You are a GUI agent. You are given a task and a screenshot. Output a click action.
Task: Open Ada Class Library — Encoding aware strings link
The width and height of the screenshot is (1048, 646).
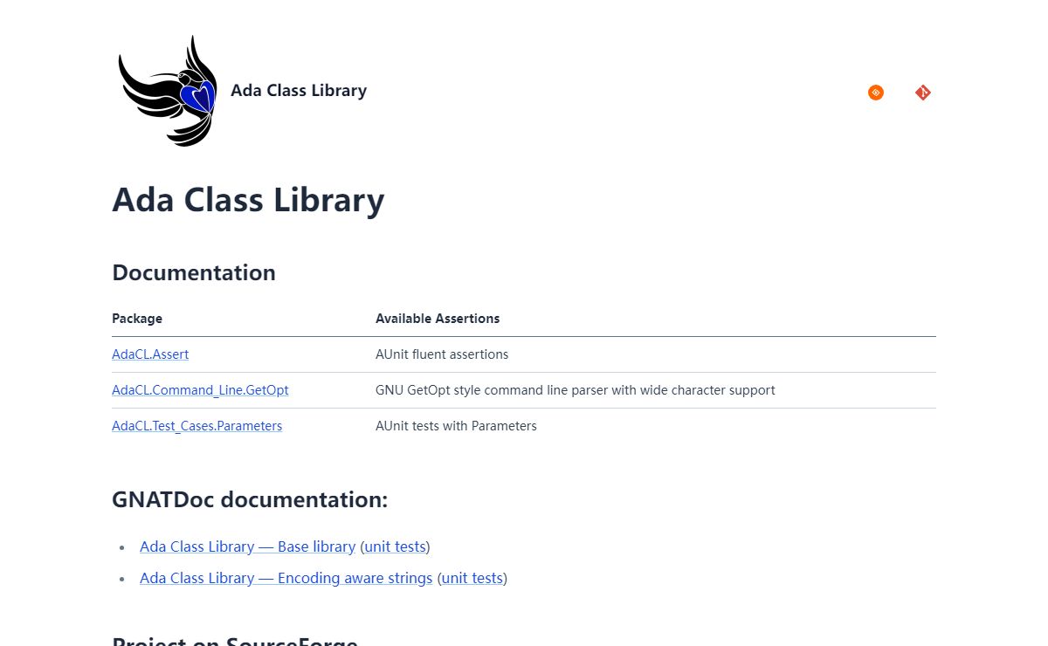click(x=286, y=578)
